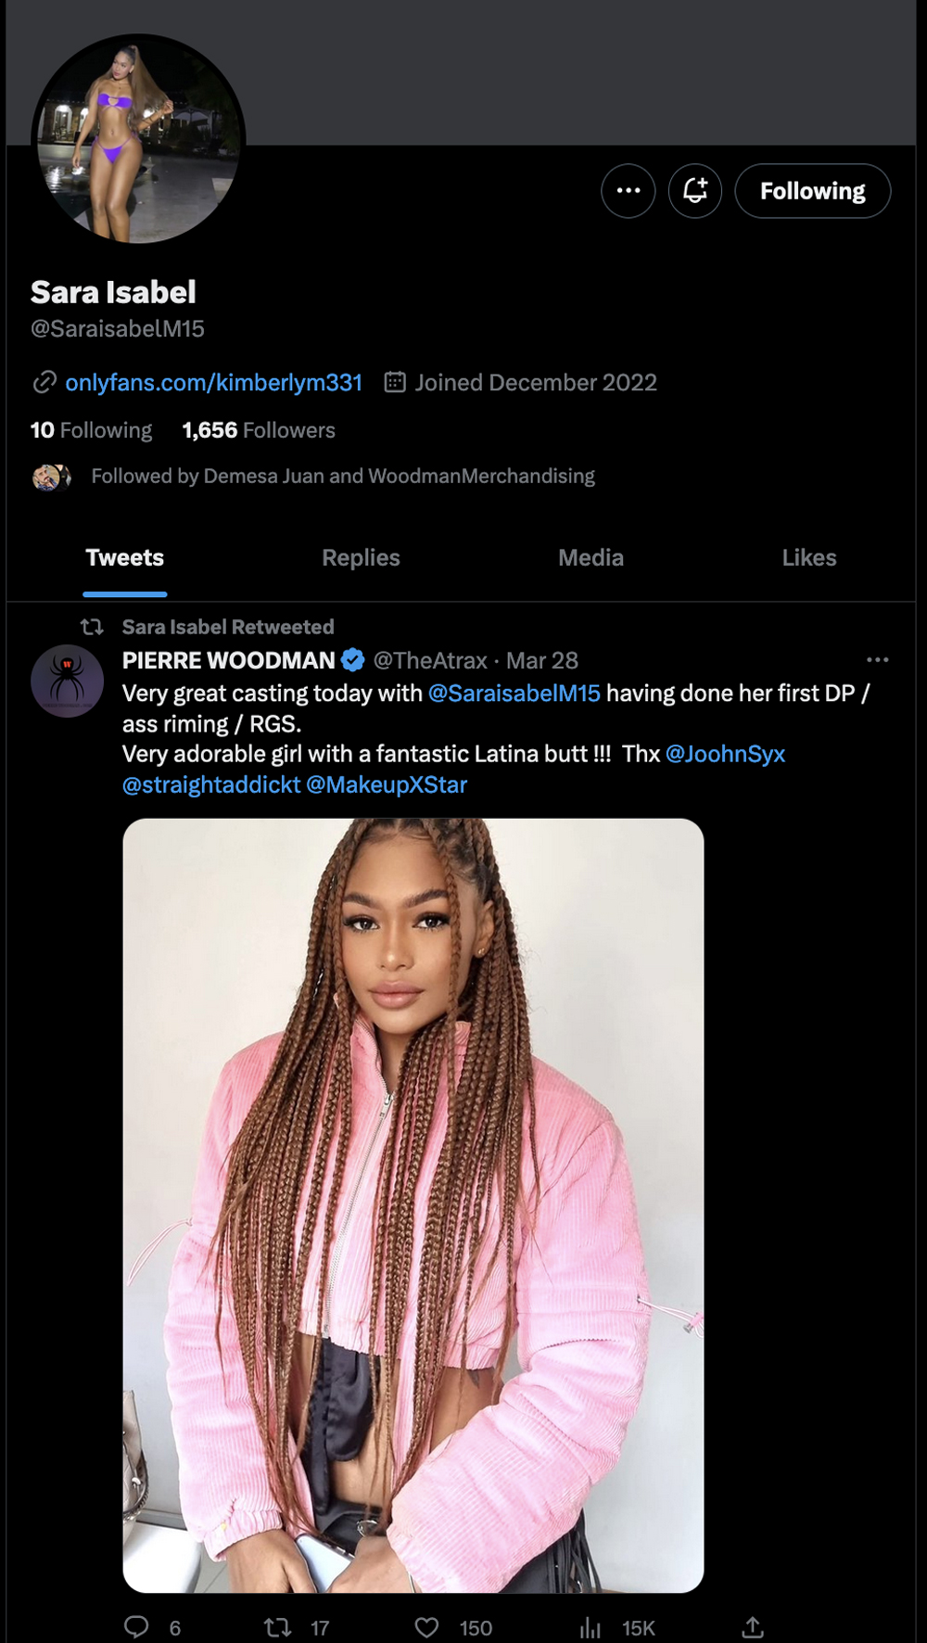View the 1,656 Followers list
This screenshot has width=927, height=1643.
(259, 430)
